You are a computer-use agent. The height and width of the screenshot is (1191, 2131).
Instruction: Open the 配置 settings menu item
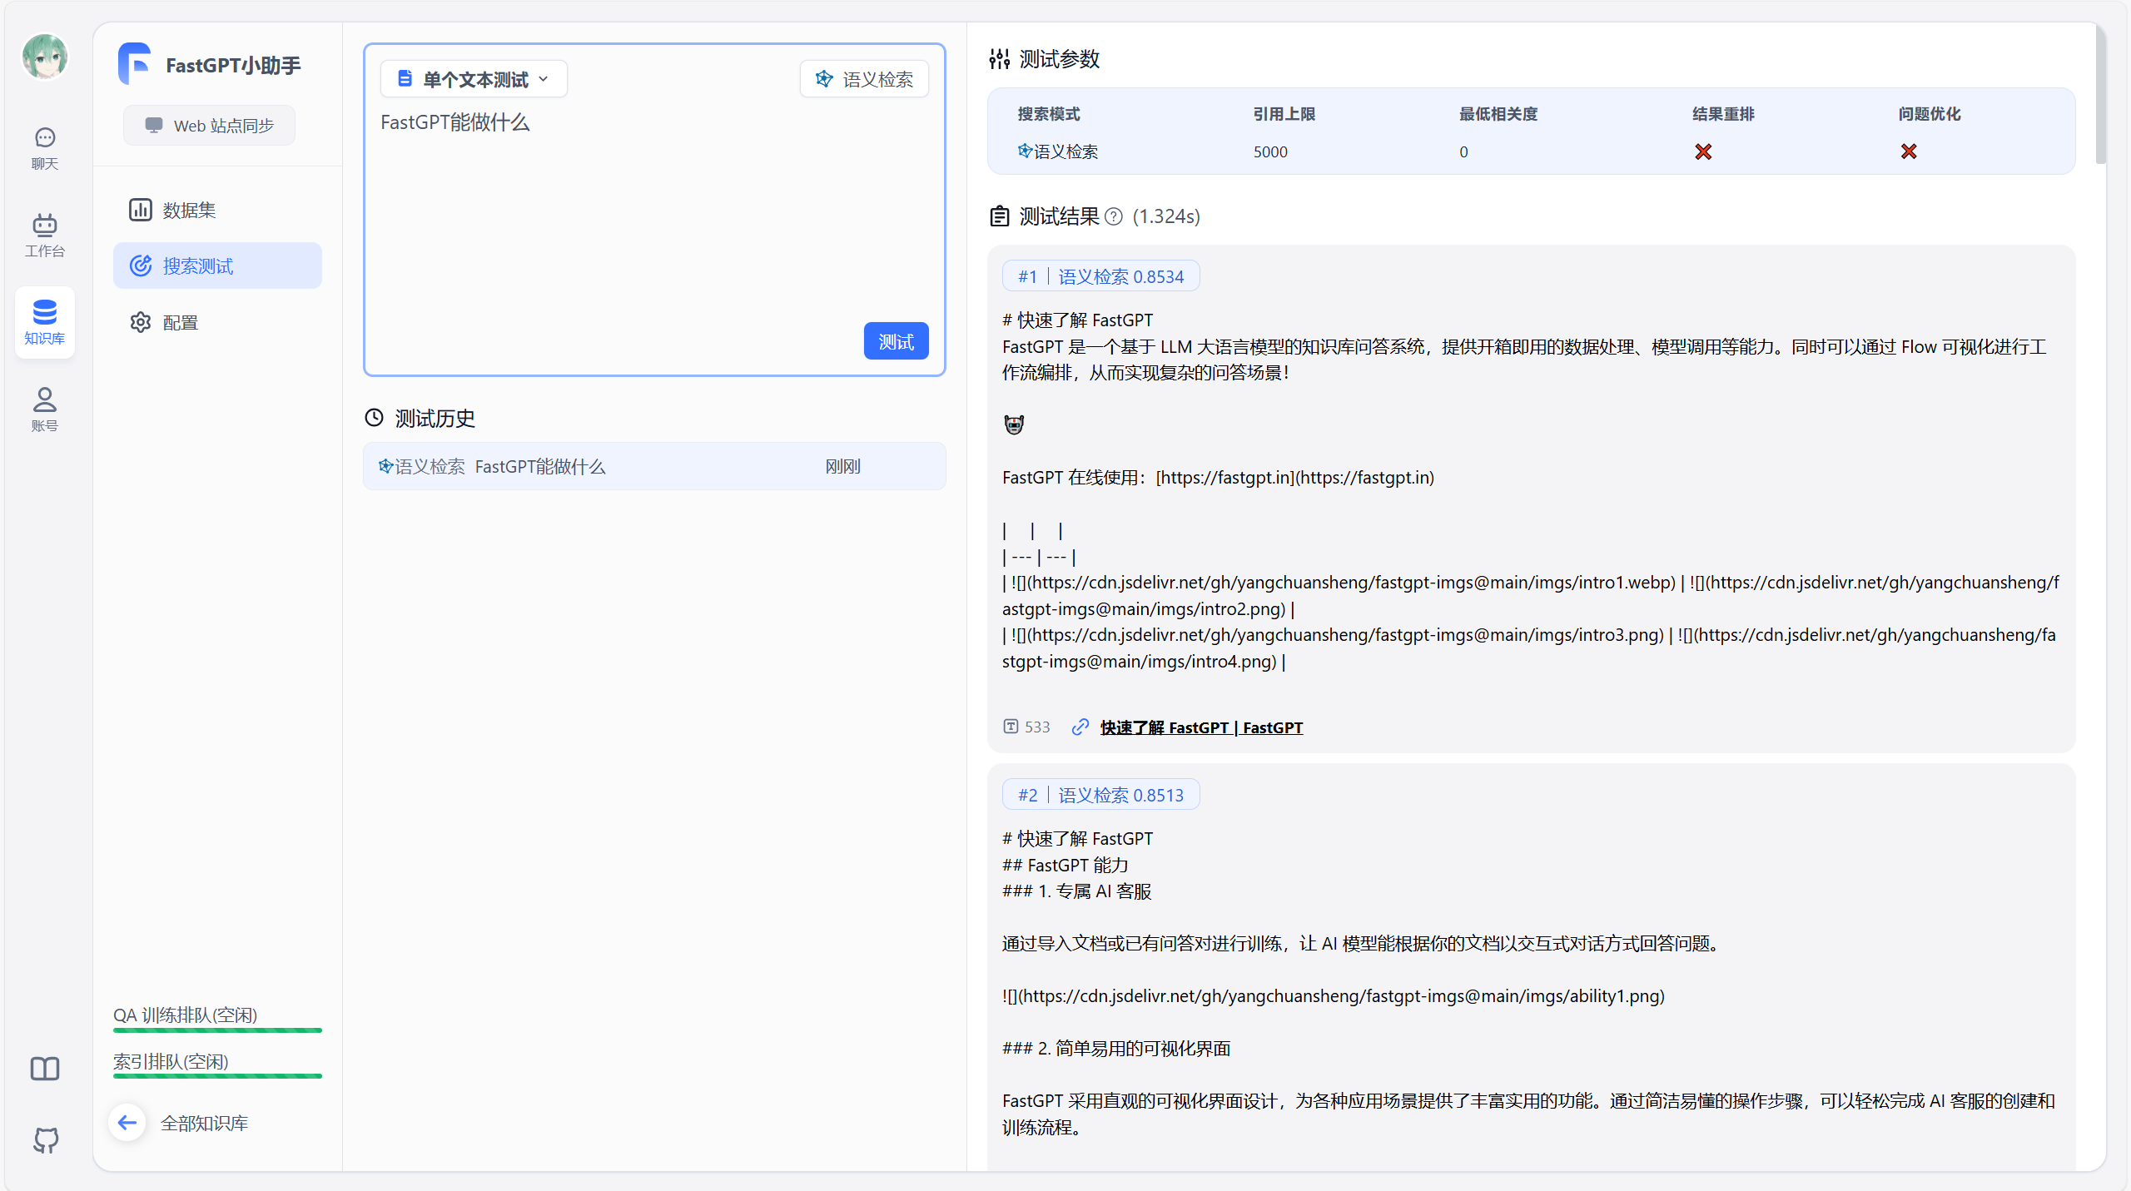(x=180, y=322)
